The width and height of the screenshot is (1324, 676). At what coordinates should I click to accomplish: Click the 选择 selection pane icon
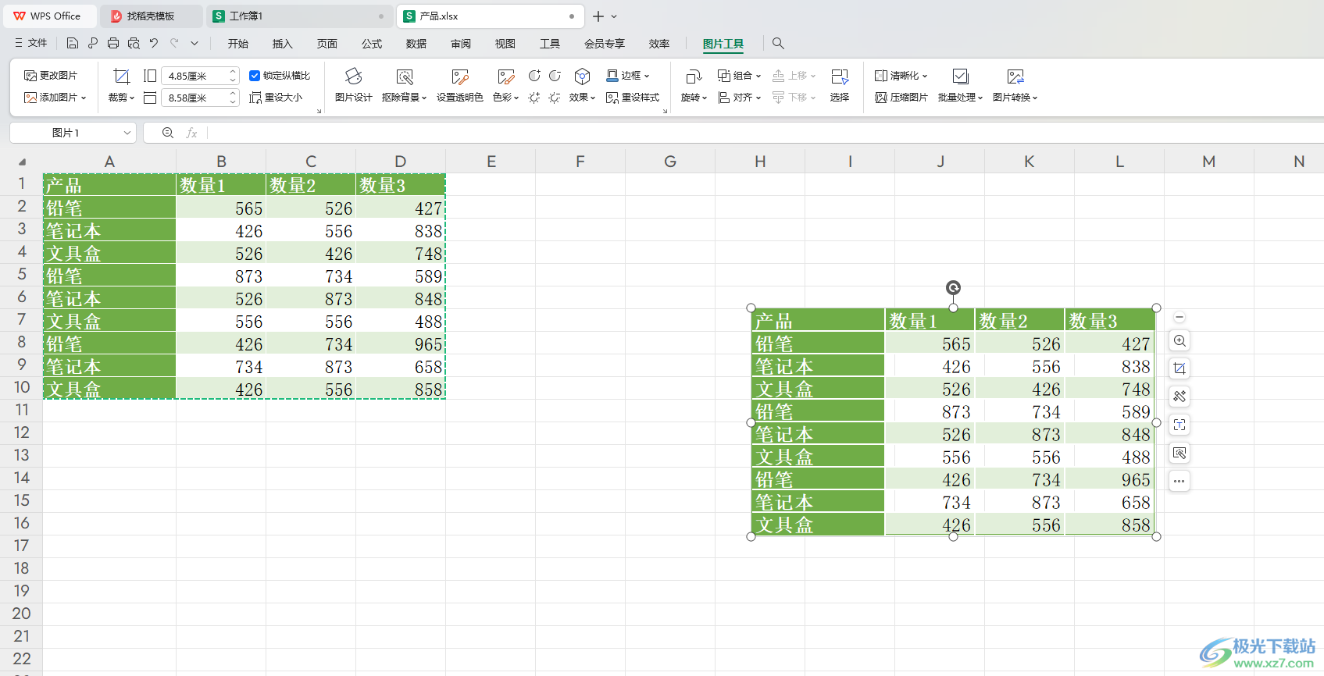click(x=840, y=76)
